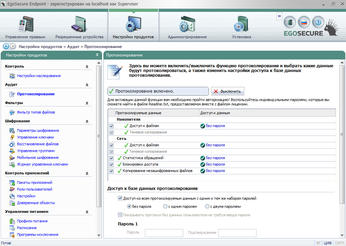Click the Пароль input field
346x246 pixels.
coord(164,233)
